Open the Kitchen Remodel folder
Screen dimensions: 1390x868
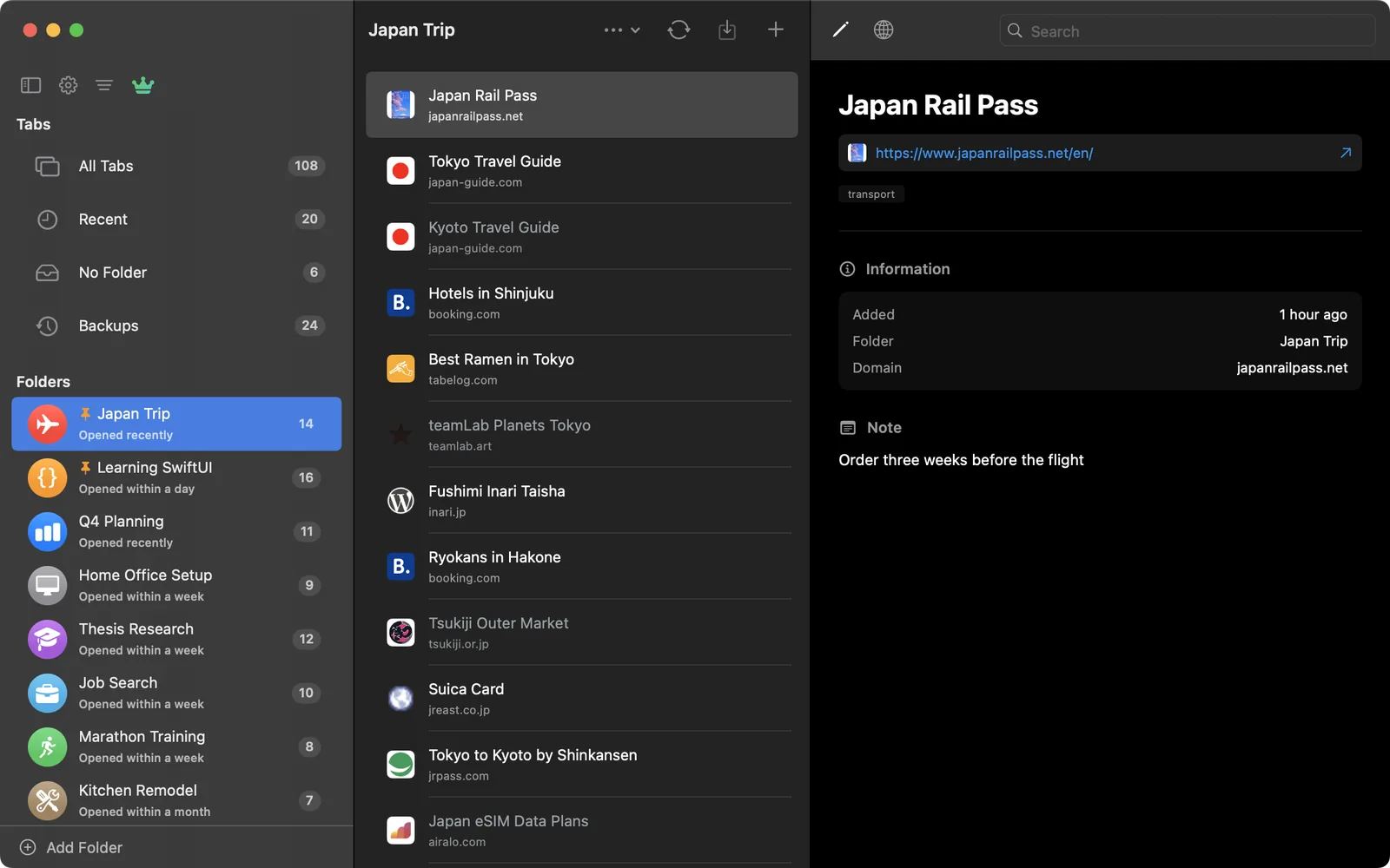(x=176, y=800)
